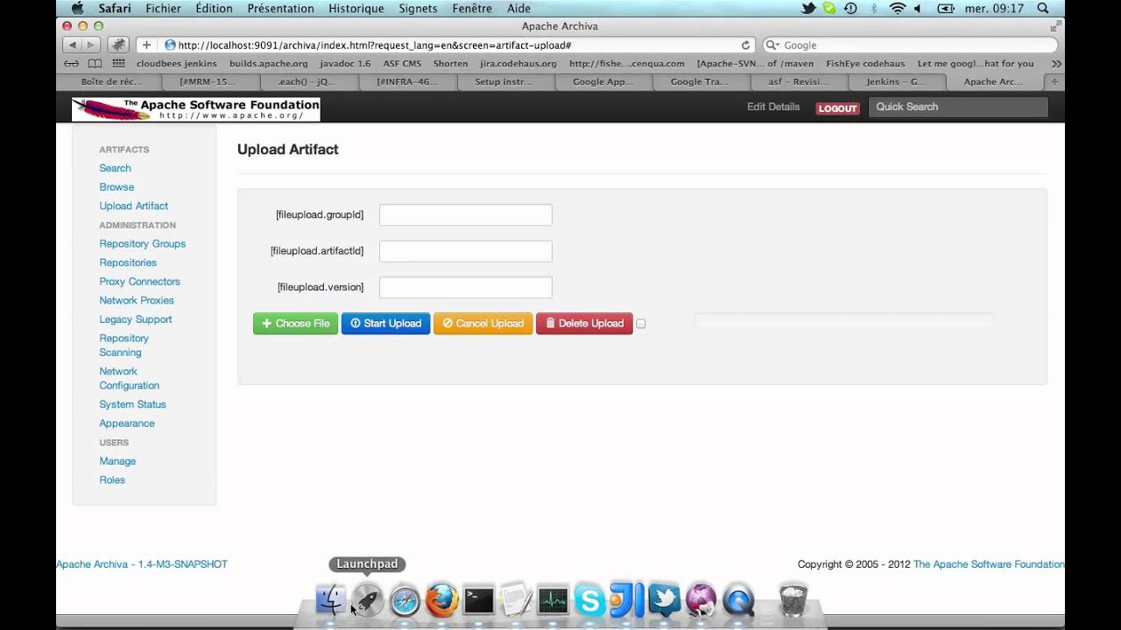Click the Quick Search box
The image size is (1121, 630).
(958, 107)
